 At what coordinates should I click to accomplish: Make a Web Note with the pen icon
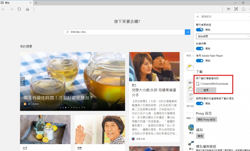(236, 9)
